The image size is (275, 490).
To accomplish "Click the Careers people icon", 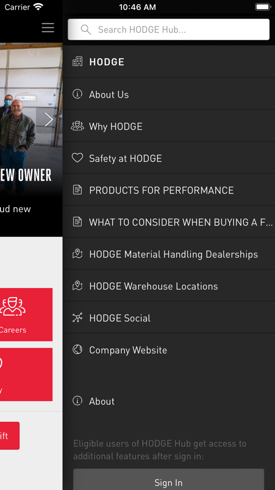I will pyautogui.click(x=13, y=306).
